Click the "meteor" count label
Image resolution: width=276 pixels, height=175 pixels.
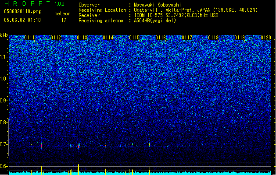point(62,14)
